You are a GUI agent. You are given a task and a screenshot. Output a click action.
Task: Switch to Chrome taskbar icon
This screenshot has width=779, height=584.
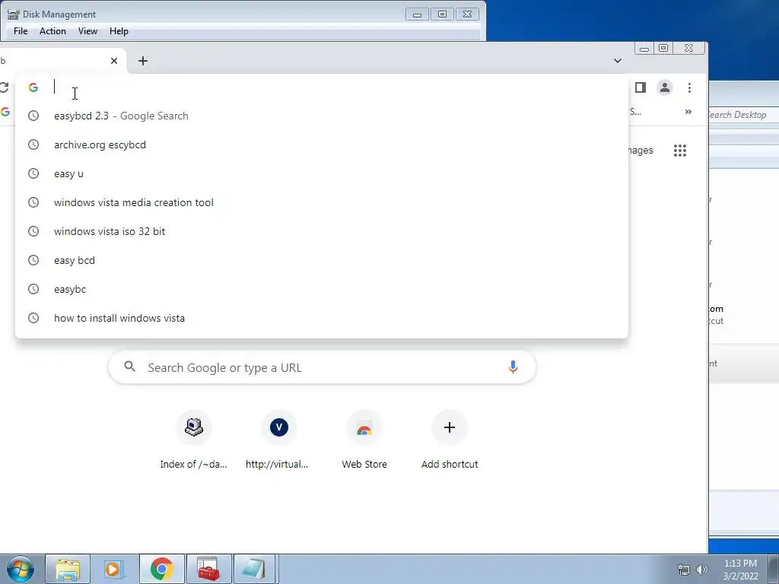pos(162,569)
